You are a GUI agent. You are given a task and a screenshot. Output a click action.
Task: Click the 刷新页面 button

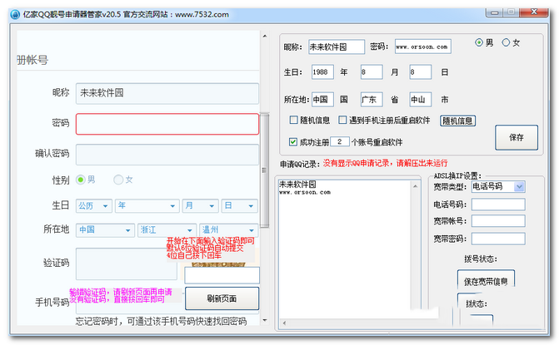pyautogui.click(x=222, y=298)
